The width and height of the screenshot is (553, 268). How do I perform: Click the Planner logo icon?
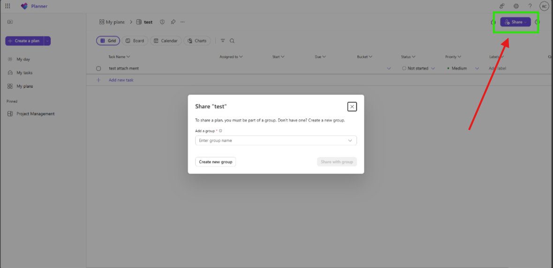[24, 6]
